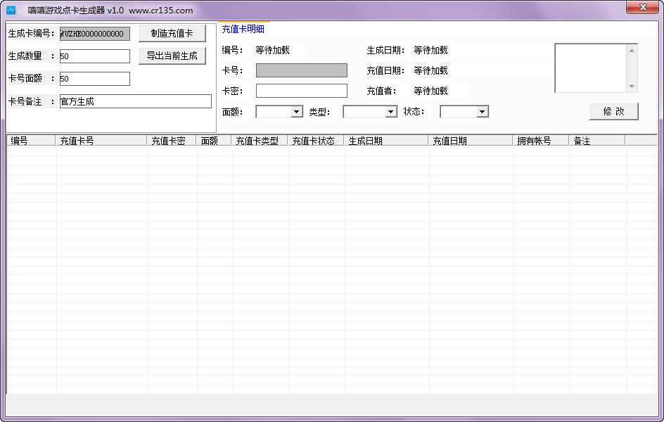Viewport: 664px width, 422px height.
Task: Click the 导出当前生成 button
Action: pyautogui.click(x=172, y=56)
